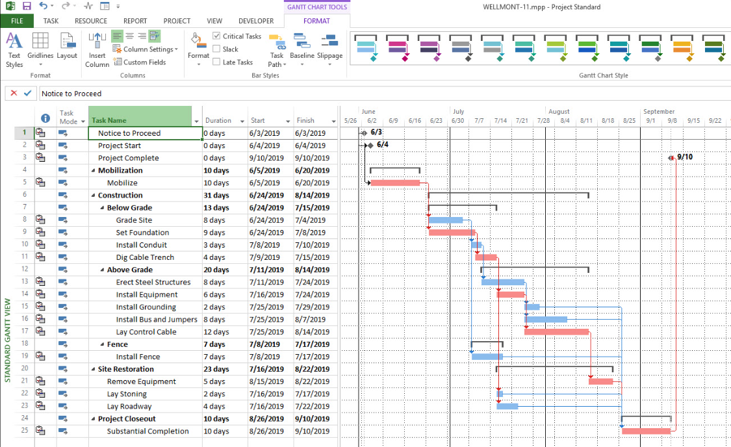Toggle the Critical Tasks checkbox
The image size is (731, 447).
[x=216, y=36]
